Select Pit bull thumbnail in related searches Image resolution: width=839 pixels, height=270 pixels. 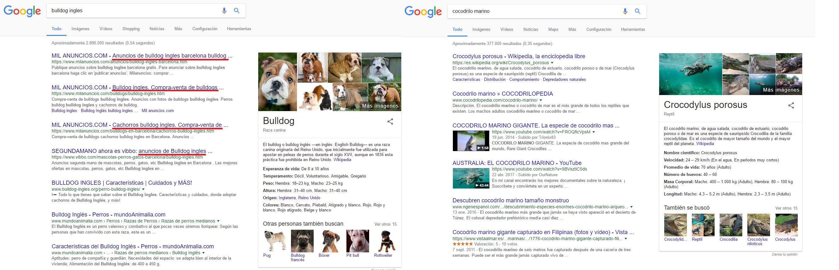358,241
